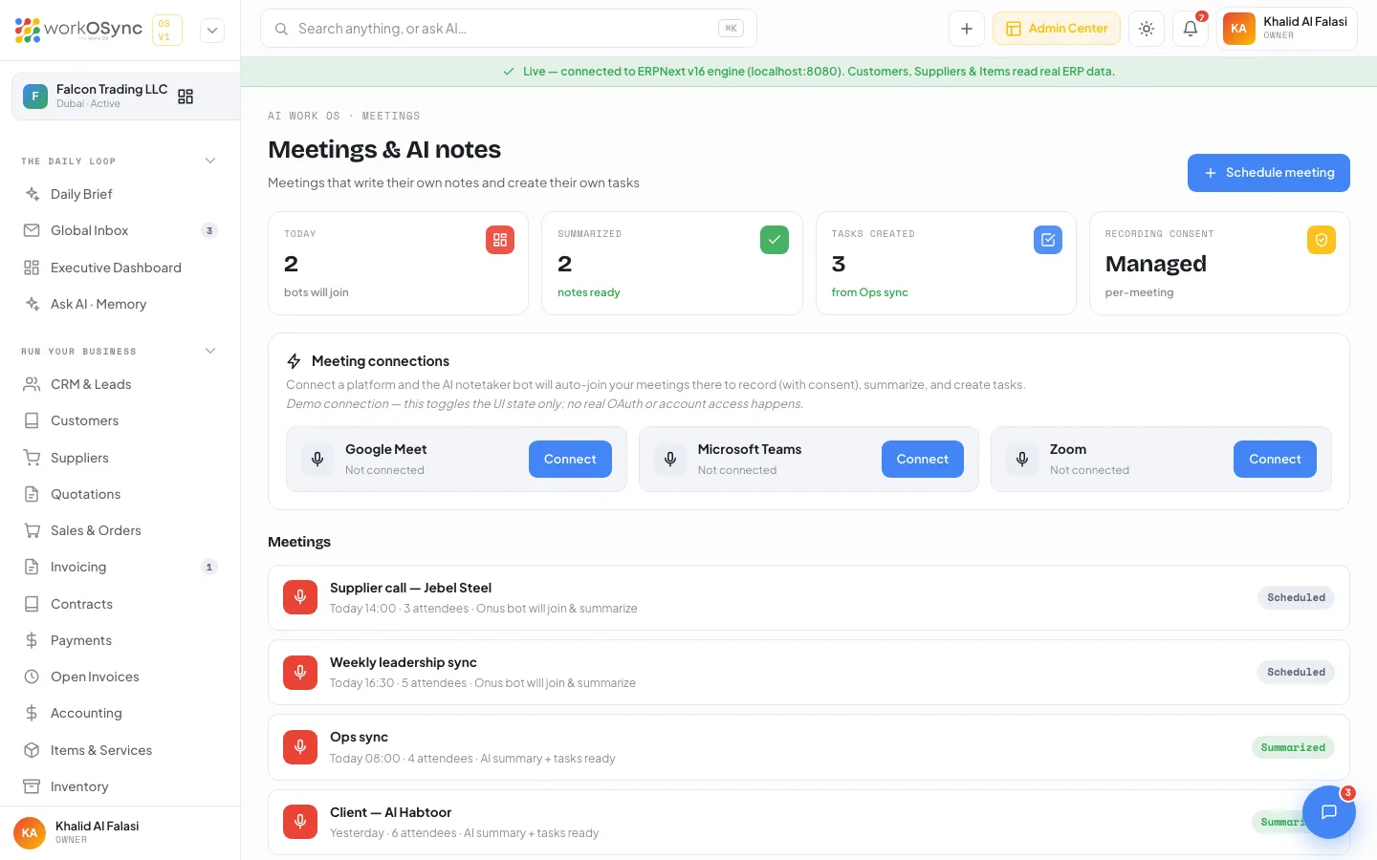This screenshot has height=860, width=1377.
Task: Open the workspace version dropdown chevron
Action: point(212,30)
